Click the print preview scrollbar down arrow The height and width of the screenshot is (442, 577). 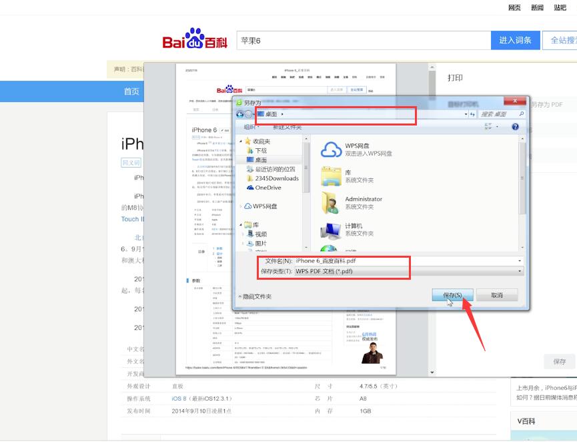pos(432,373)
